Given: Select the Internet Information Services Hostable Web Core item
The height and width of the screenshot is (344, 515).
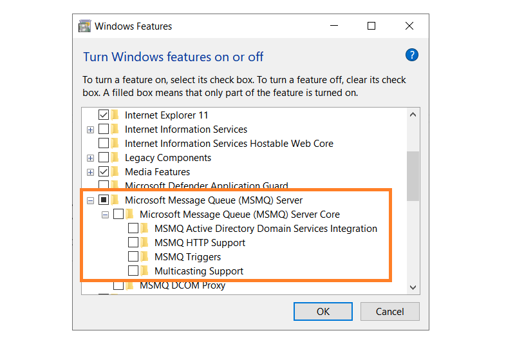Looking at the screenshot, I should (229, 144).
